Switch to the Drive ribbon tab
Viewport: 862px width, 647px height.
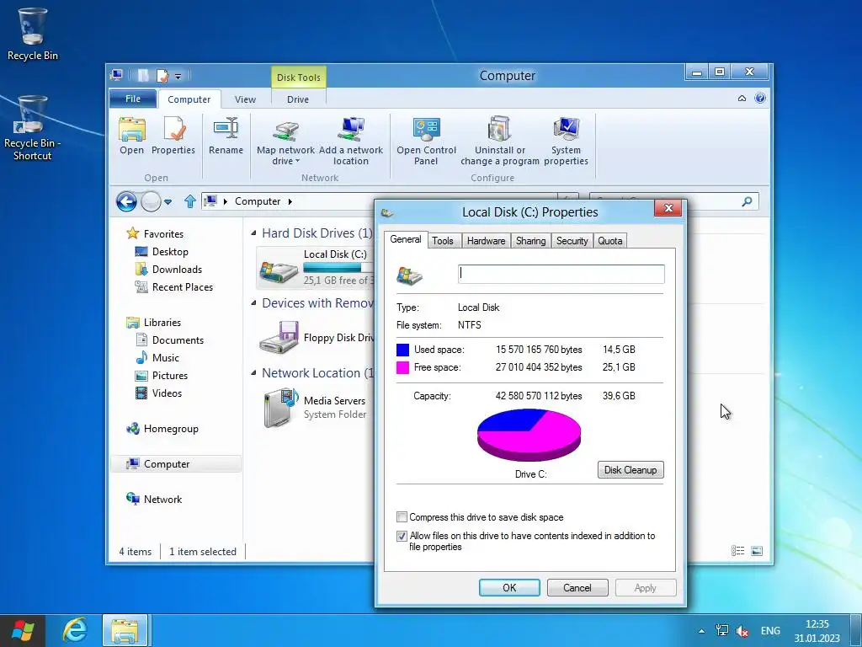pos(298,99)
